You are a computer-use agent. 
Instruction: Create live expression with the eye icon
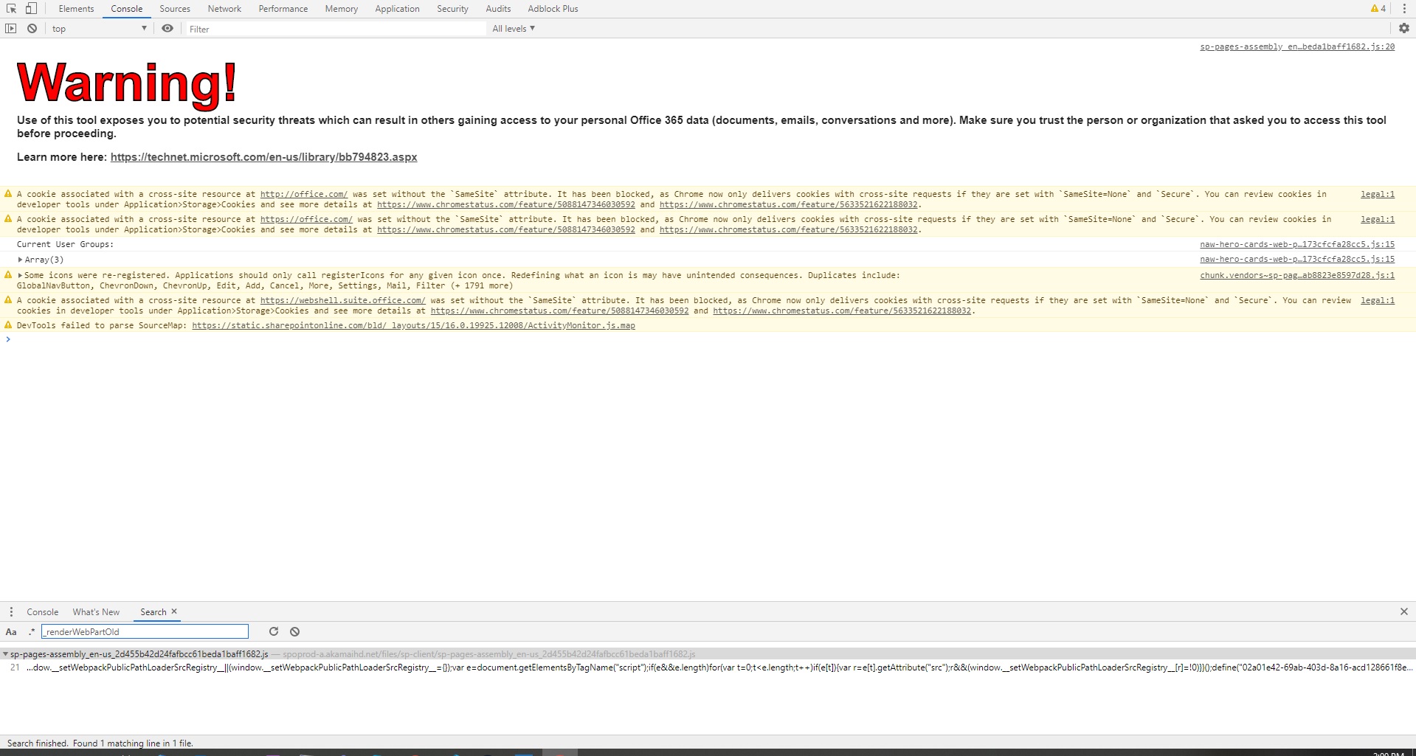pyautogui.click(x=167, y=28)
